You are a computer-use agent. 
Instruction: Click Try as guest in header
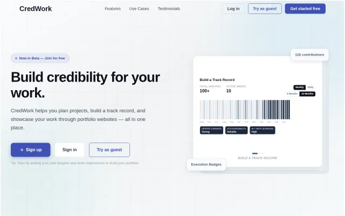click(265, 9)
